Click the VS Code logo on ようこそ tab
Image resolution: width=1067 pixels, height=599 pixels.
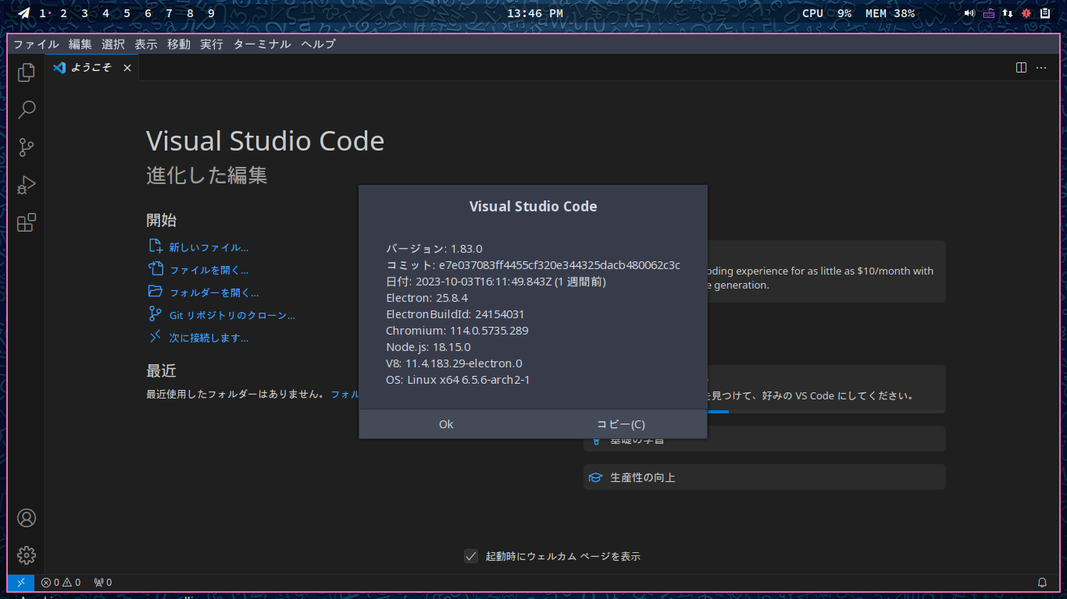[59, 68]
